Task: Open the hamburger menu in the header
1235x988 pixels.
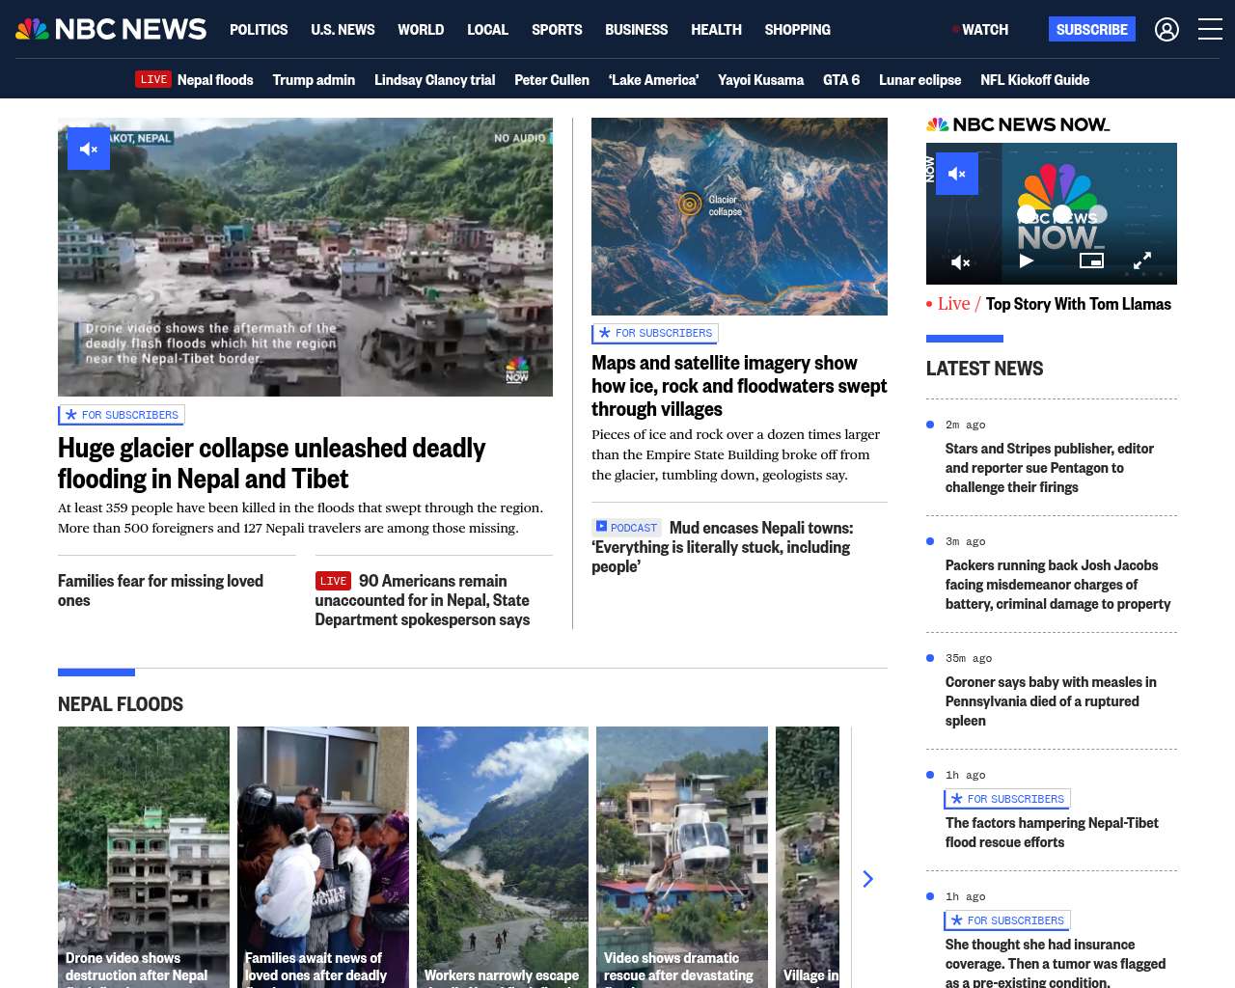Action: 1210,29
